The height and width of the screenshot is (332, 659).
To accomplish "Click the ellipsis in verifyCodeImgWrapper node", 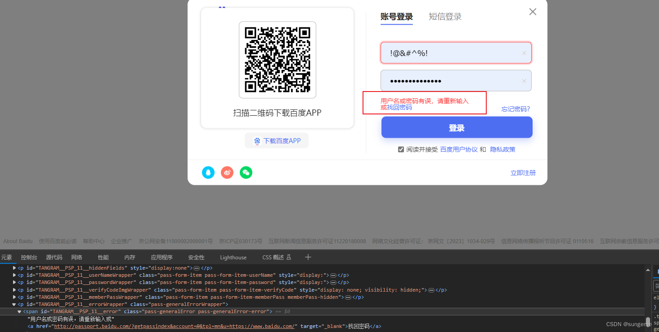I will (x=431, y=290).
